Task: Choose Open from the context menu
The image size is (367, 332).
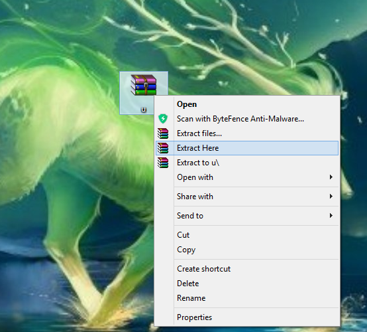Action: tap(247, 104)
